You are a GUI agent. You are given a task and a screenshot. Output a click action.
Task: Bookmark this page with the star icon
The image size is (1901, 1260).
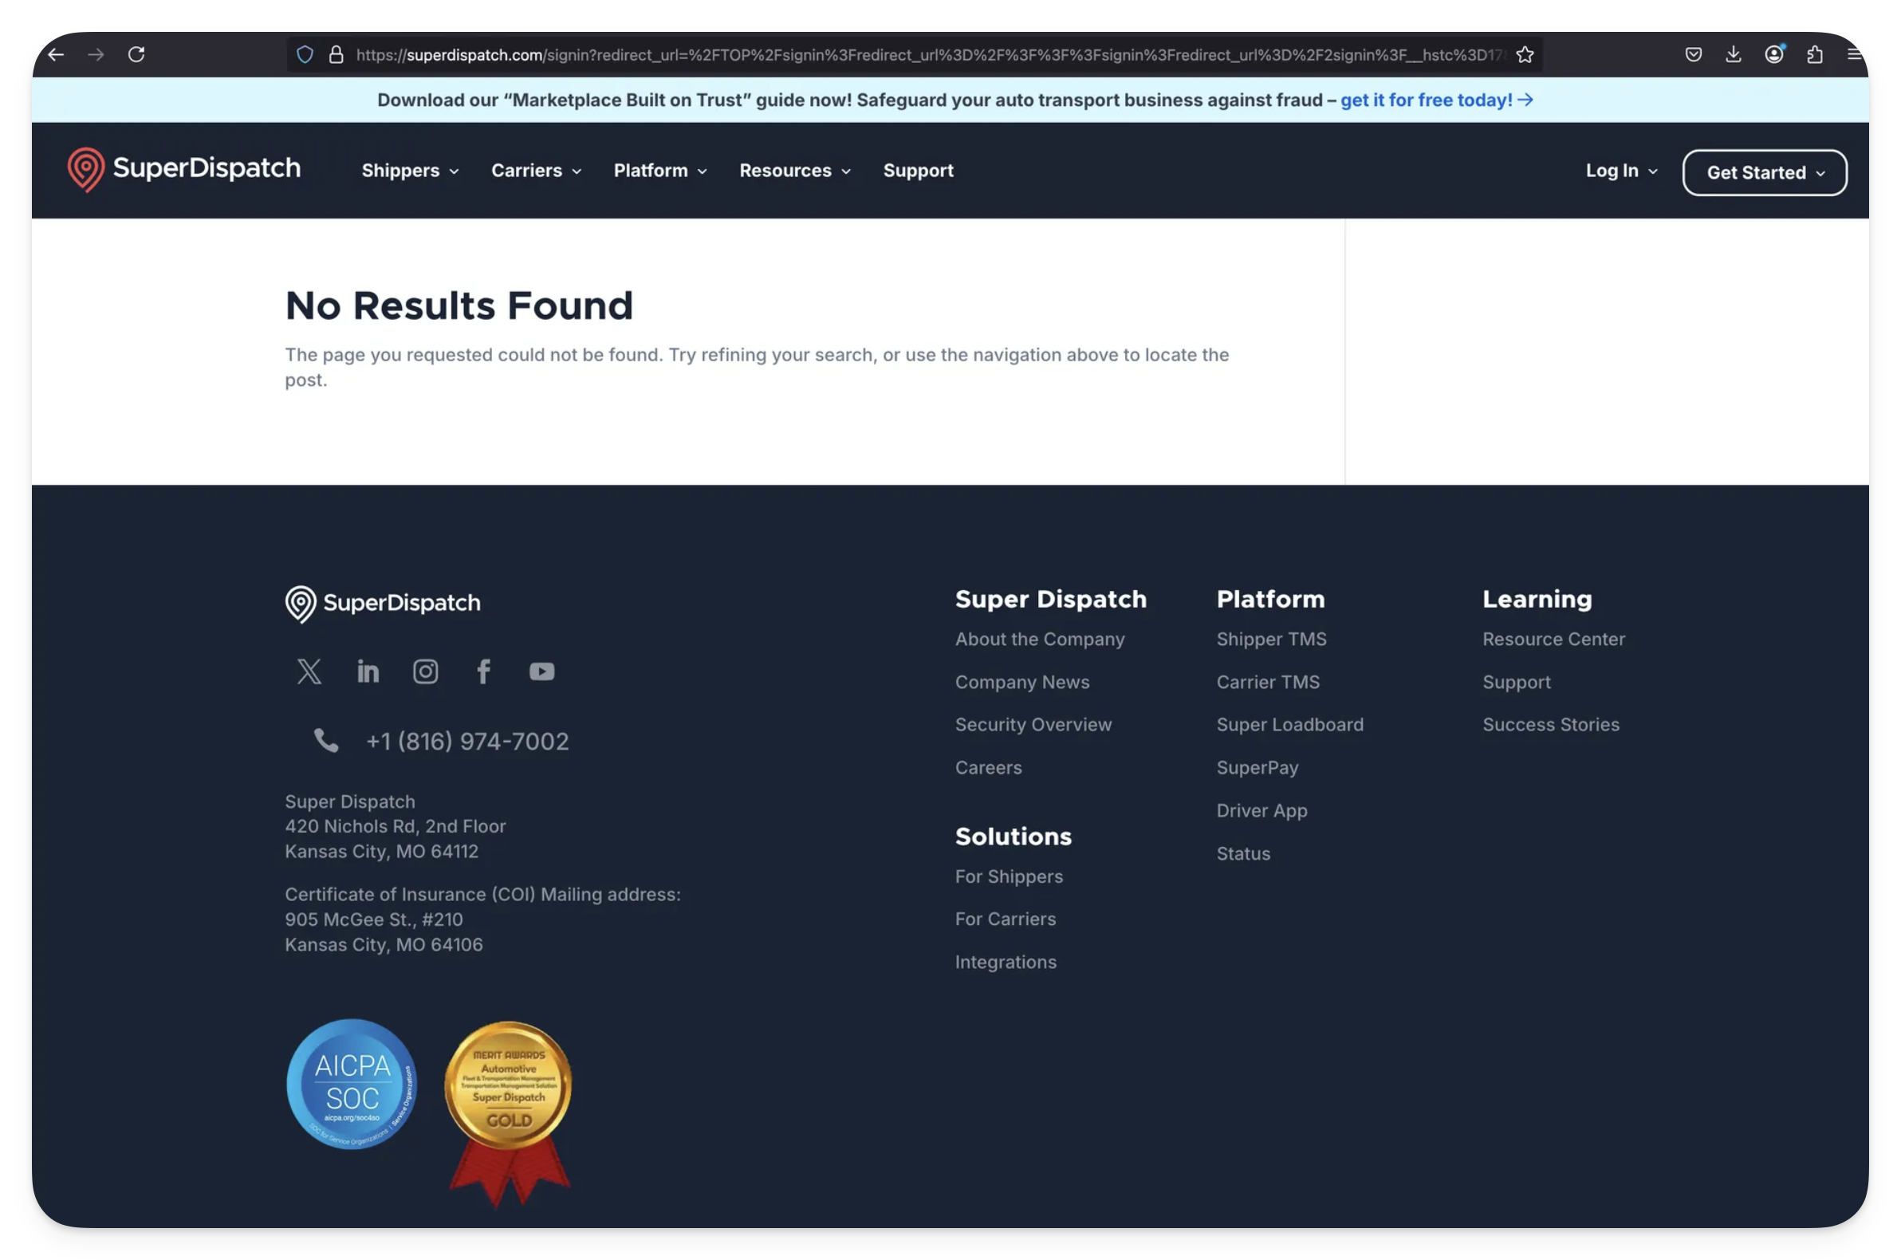coord(1524,55)
